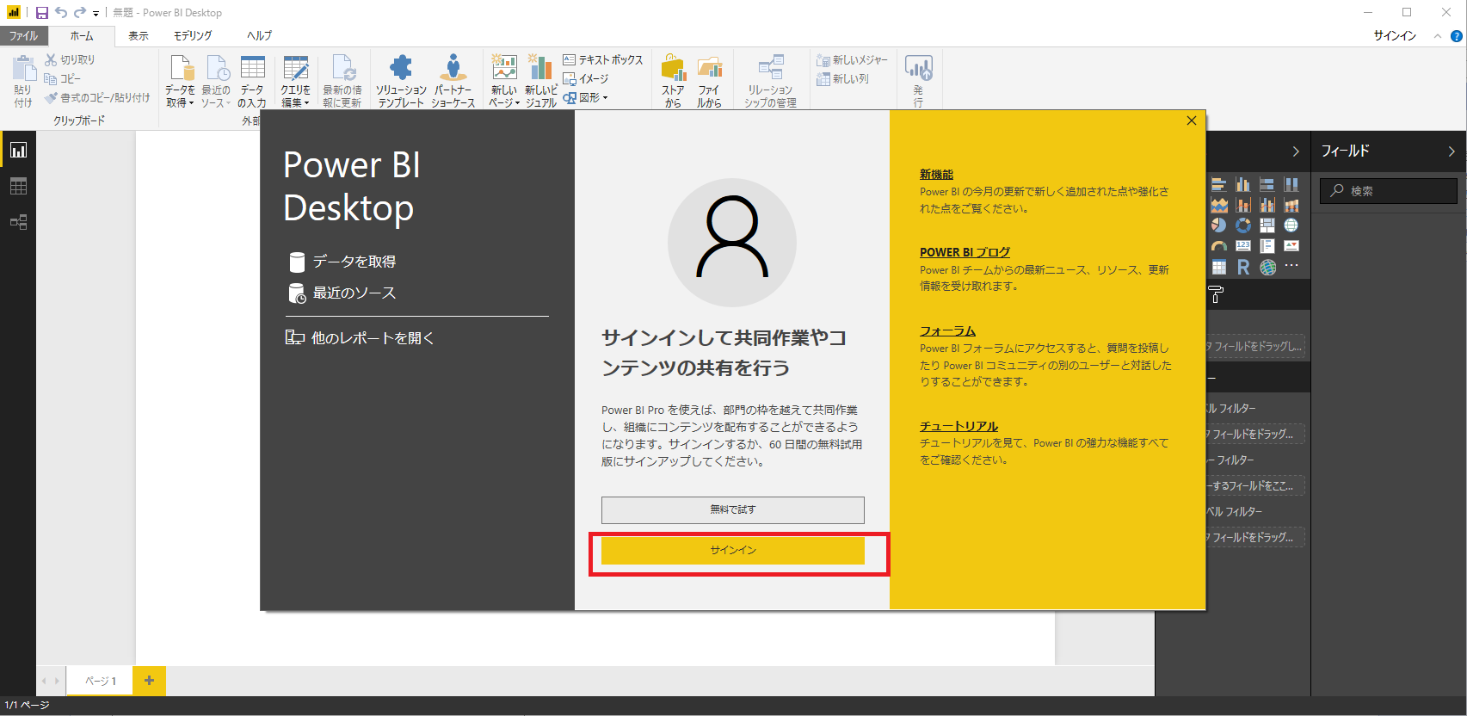Close the Power BI Desktop splash dialog
This screenshot has height=716, width=1467.
[x=1192, y=120]
